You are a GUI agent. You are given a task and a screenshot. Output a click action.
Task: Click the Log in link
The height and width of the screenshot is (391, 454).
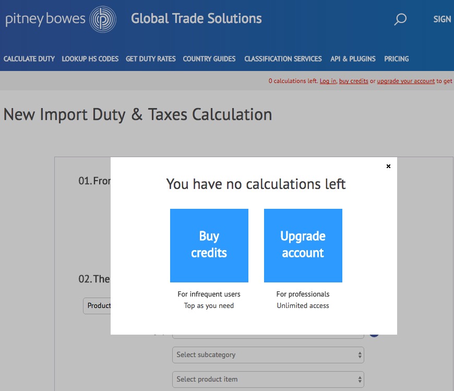point(328,81)
